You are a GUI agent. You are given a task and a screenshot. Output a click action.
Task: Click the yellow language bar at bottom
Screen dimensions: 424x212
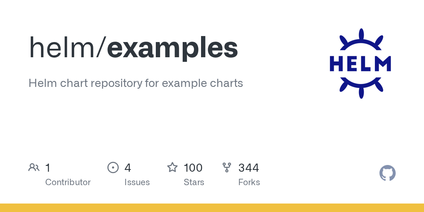point(212,208)
